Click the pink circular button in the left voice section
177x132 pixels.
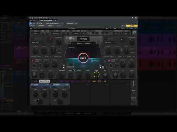32,60
